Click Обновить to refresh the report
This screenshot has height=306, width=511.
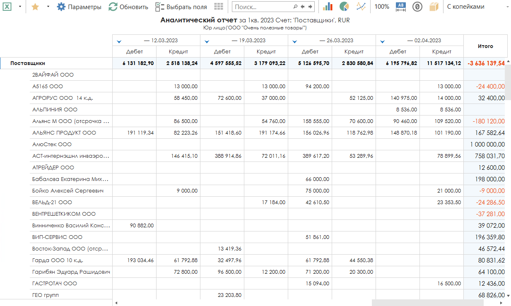click(x=128, y=7)
